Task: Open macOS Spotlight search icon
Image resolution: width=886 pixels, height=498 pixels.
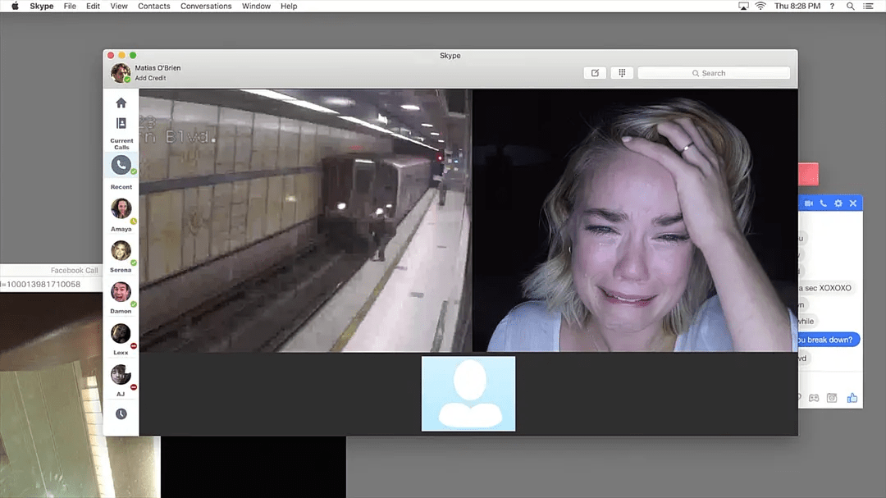Action: tap(850, 6)
